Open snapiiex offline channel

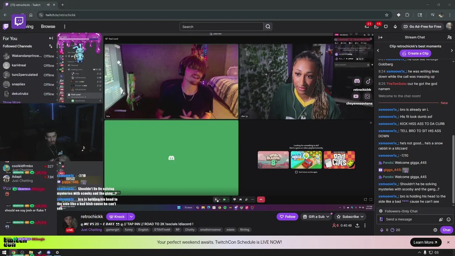(x=28, y=84)
